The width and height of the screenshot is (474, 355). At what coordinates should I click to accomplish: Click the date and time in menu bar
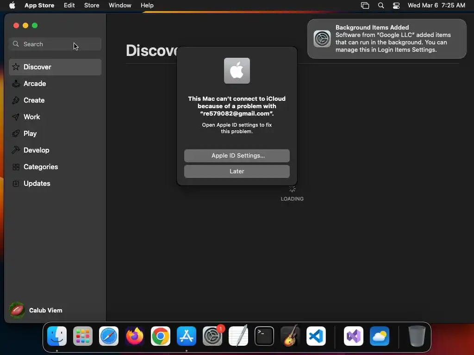pyautogui.click(x=436, y=5)
